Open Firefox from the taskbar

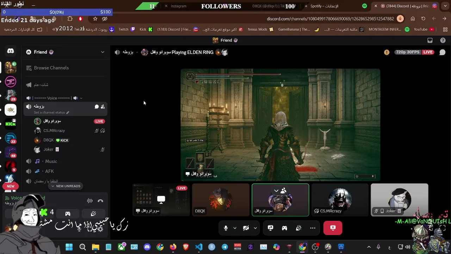point(173,247)
